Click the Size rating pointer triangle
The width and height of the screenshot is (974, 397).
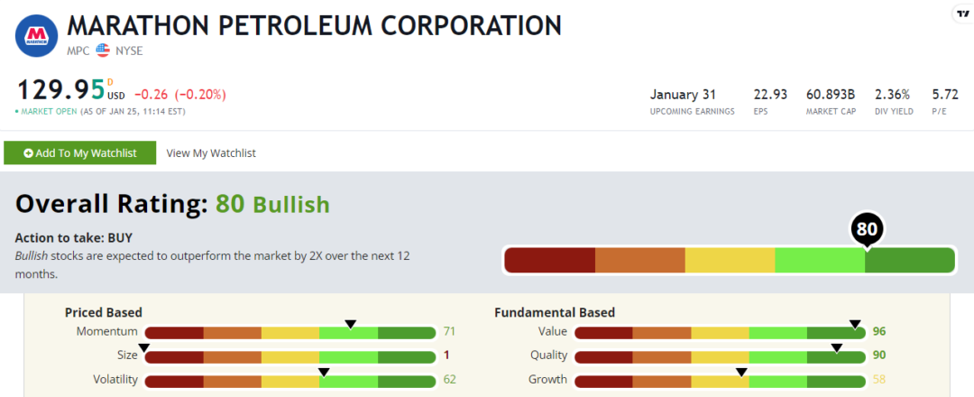145,346
